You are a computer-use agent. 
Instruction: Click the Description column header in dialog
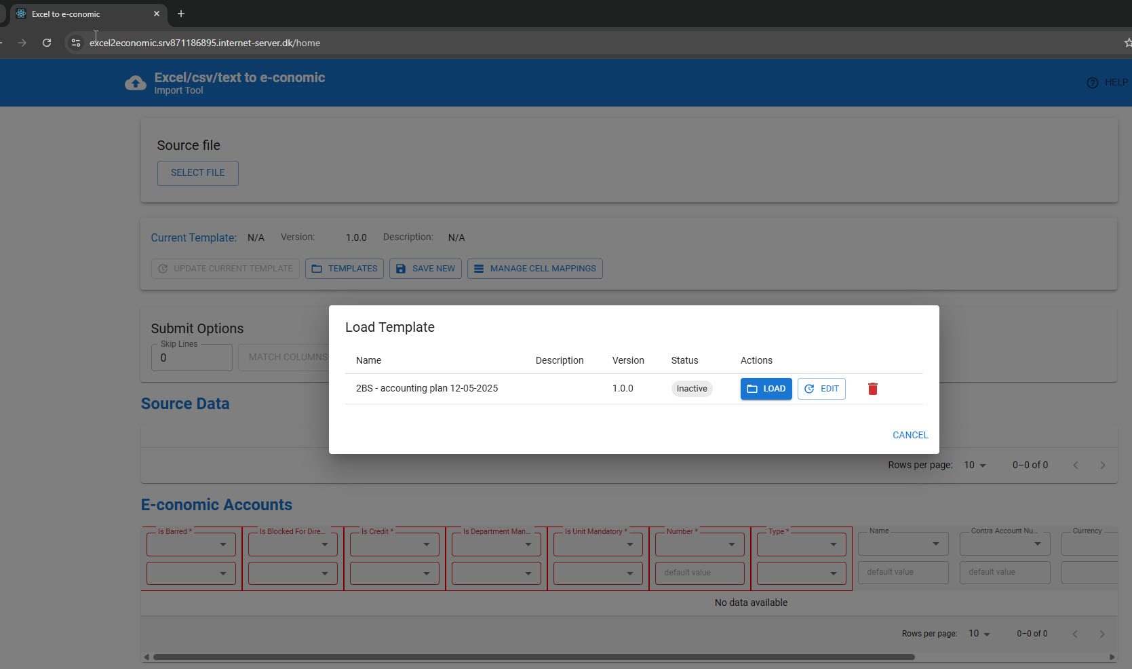click(560, 360)
